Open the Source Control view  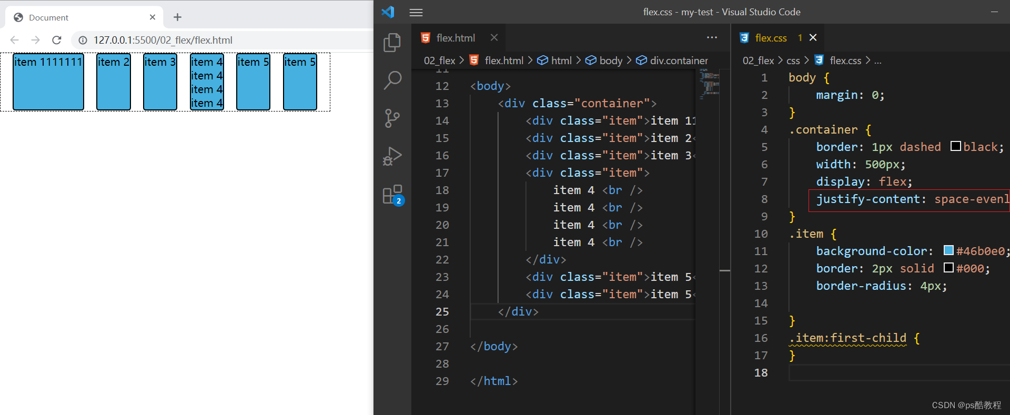coord(392,118)
